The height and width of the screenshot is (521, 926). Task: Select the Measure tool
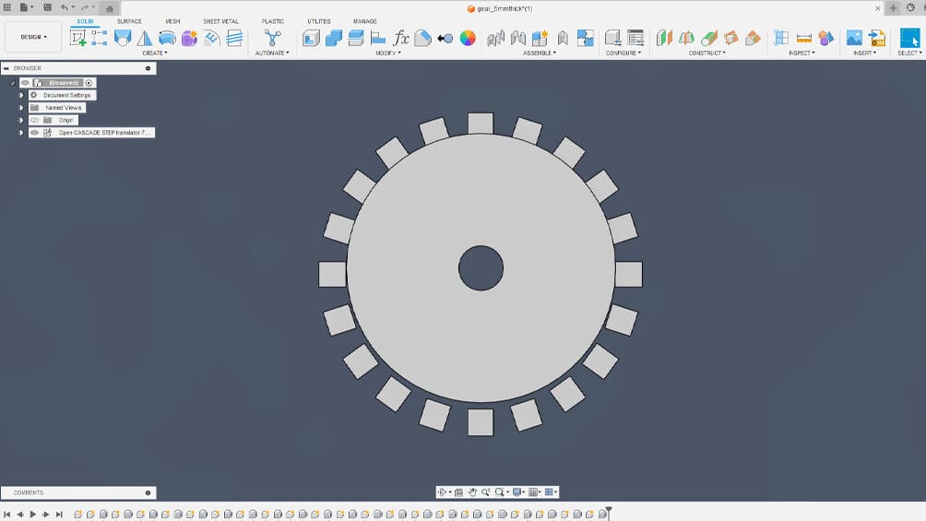pos(803,38)
